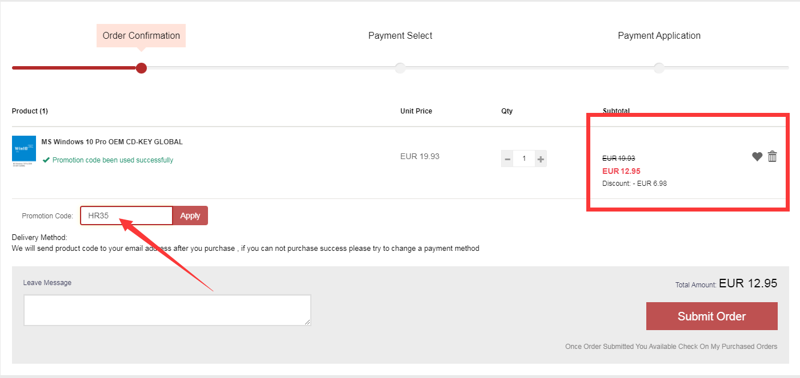
Task: Click the Qty column header
Action: point(507,111)
